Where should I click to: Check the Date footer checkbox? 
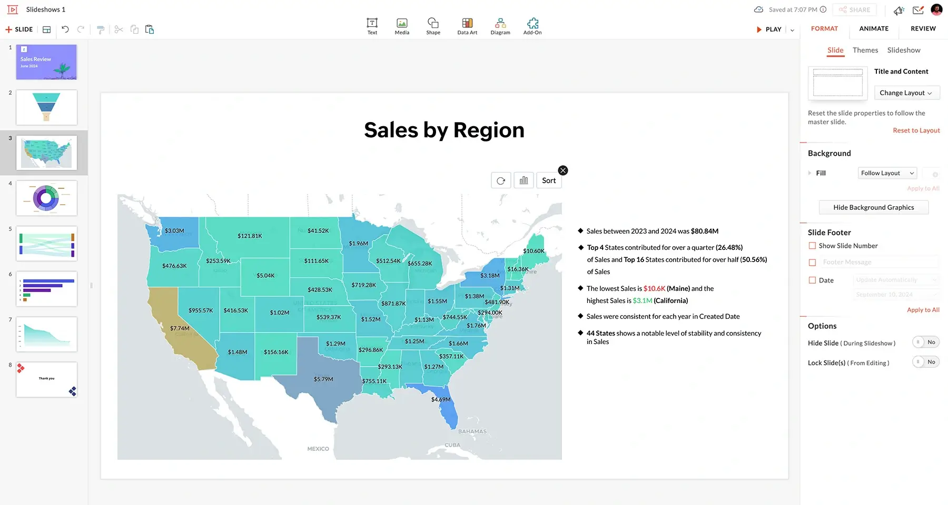pyautogui.click(x=812, y=280)
